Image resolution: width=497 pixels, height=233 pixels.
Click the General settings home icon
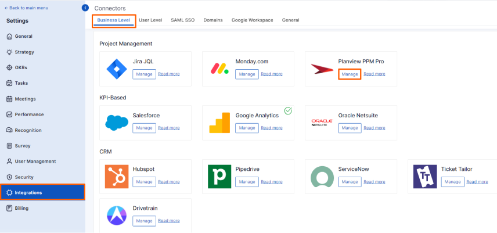[x=9, y=37]
